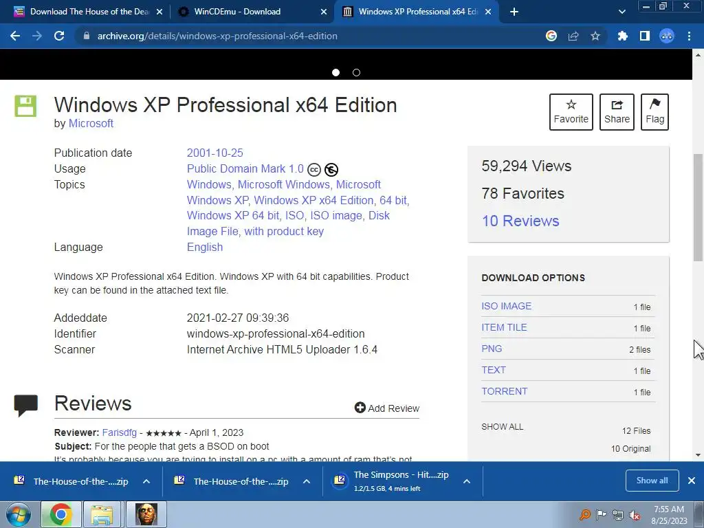This screenshot has width=704, height=528.
Task: Select the second carousel dot
Action: [357, 72]
